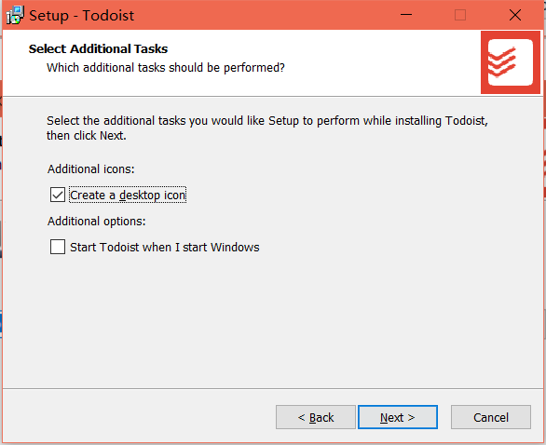546x445 pixels.
Task: Enable Start Todoist when I start Windows
Action: click(58, 247)
